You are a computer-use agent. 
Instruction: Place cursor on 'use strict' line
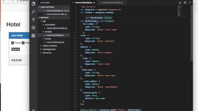88,7
